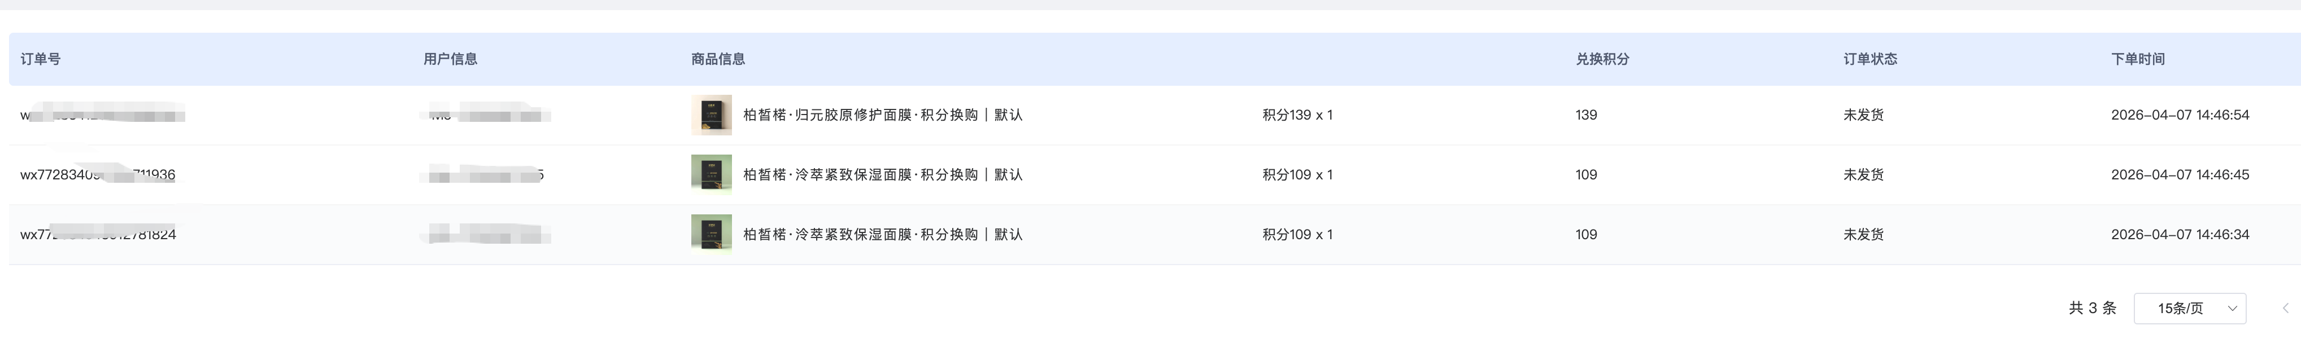The image size is (2301, 343).
Task: Select order number ending in 711936
Action: (x=97, y=175)
